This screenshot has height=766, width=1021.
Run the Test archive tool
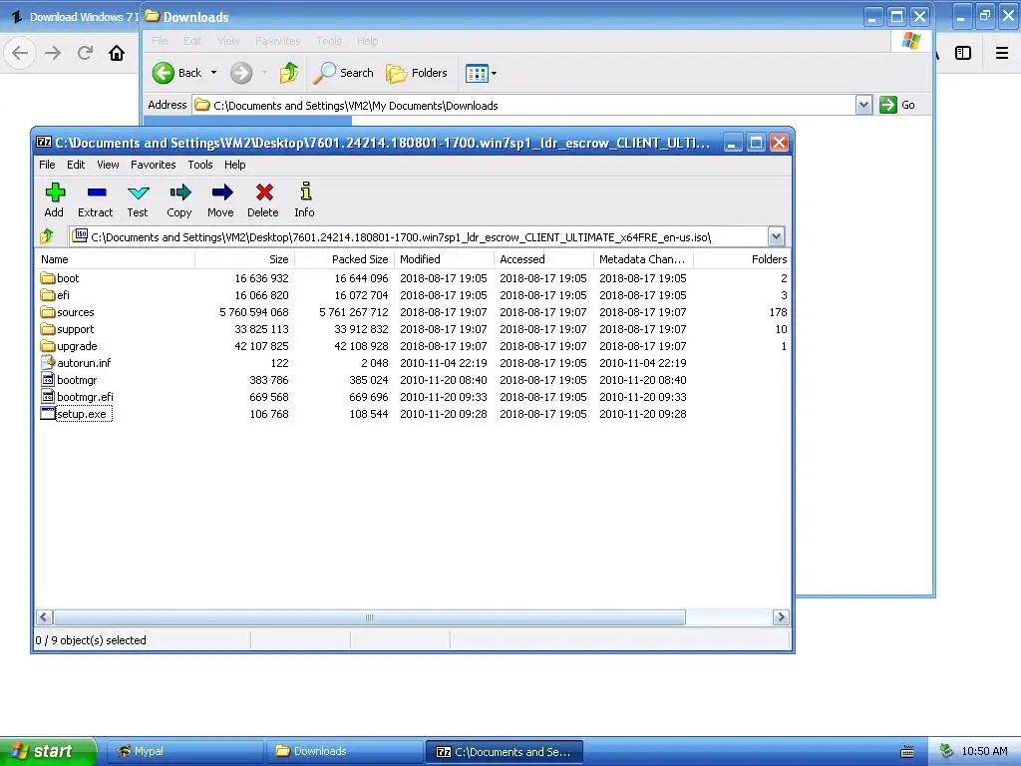click(x=138, y=192)
